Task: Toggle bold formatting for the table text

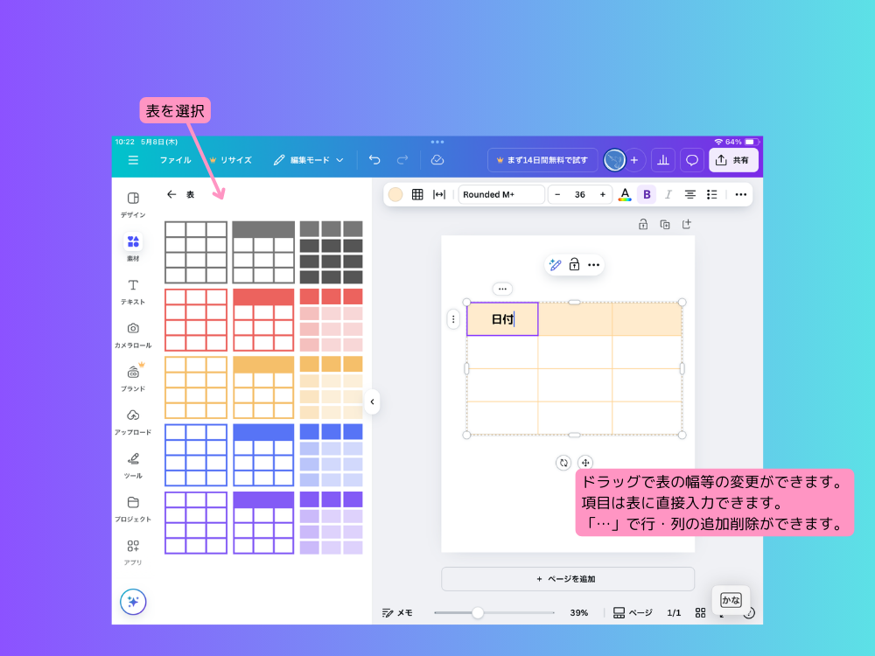Action: tap(646, 194)
